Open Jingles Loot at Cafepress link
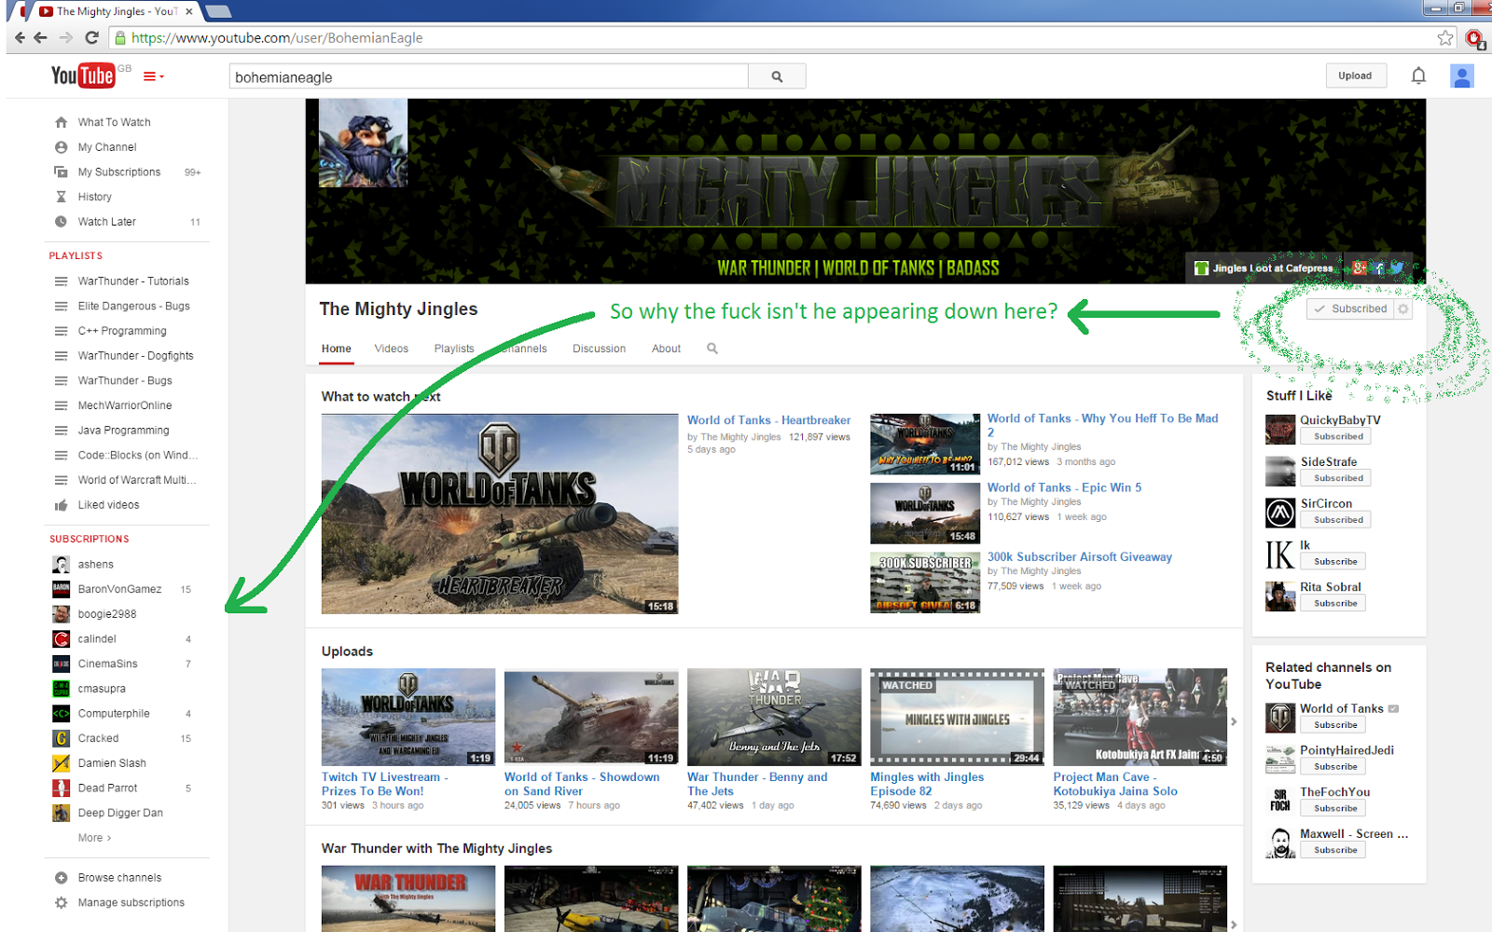 pyautogui.click(x=1264, y=268)
